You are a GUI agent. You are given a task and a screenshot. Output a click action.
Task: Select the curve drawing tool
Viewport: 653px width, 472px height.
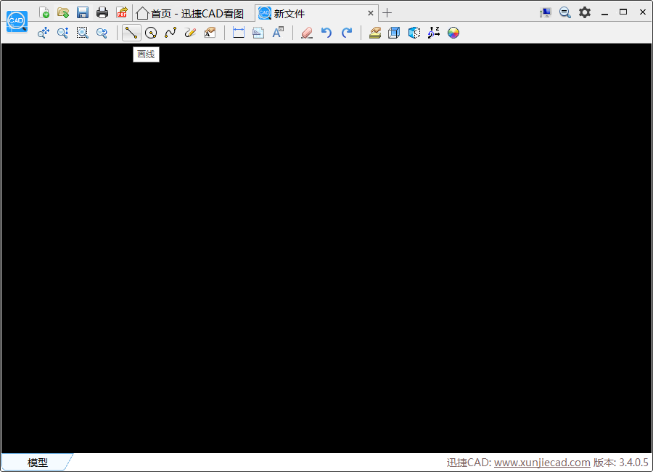click(x=171, y=33)
